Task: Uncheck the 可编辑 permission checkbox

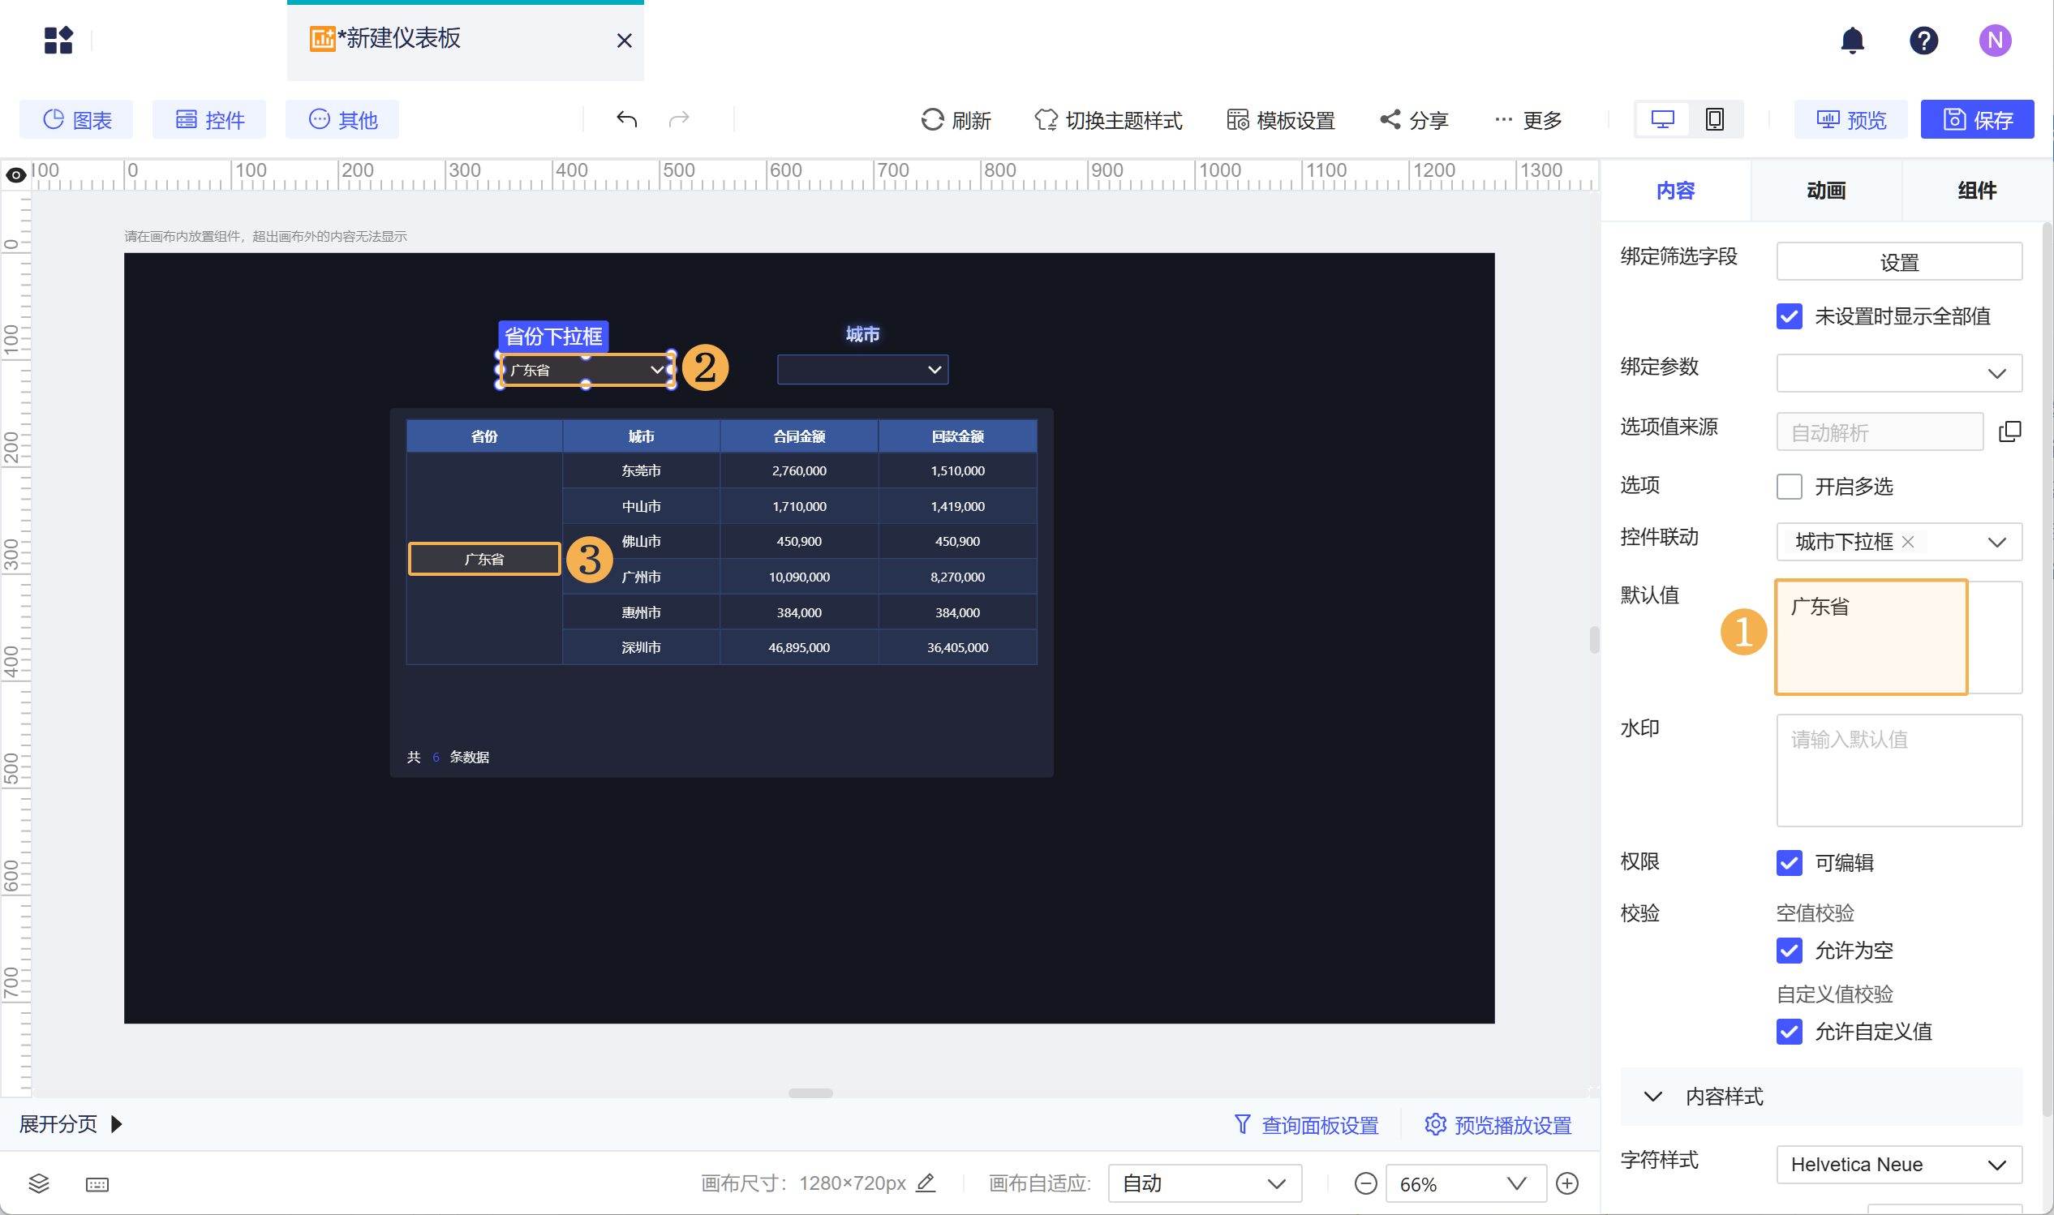Action: point(1789,862)
